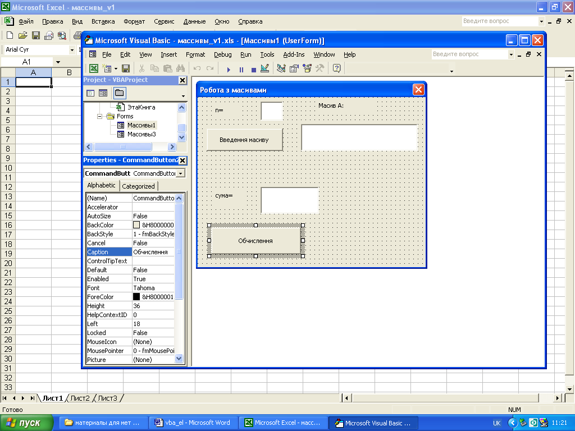Image resolution: width=575 pixels, height=431 pixels.
Task: Open Project panel toolbar options arrow
Action: tap(184, 96)
